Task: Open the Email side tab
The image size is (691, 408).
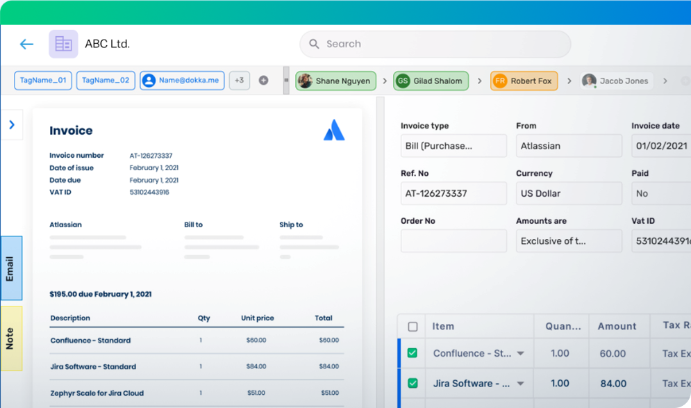Action: tap(10, 268)
